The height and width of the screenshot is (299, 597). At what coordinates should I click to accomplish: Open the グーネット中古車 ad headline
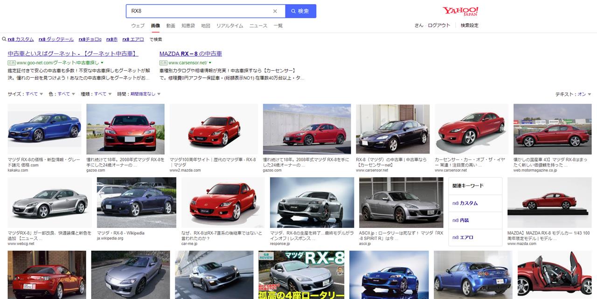click(x=73, y=53)
